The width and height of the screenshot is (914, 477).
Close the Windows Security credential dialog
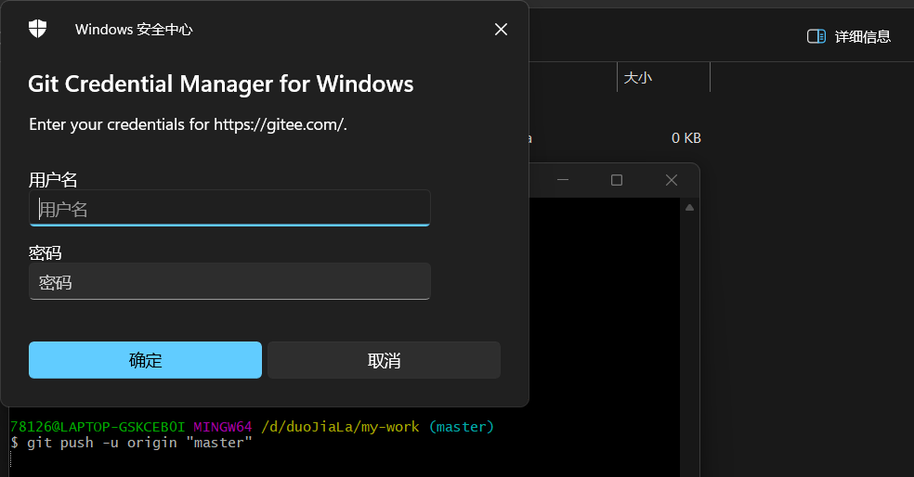pos(501,29)
